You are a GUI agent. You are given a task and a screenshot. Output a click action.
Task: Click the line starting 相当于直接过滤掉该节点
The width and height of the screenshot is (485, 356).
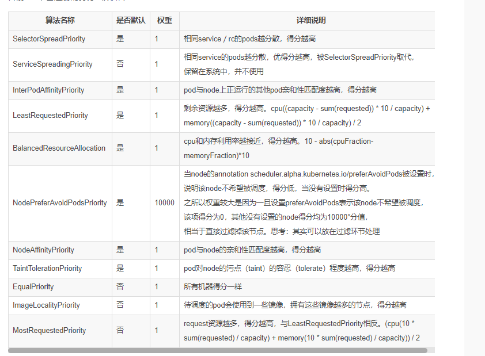point(282,232)
